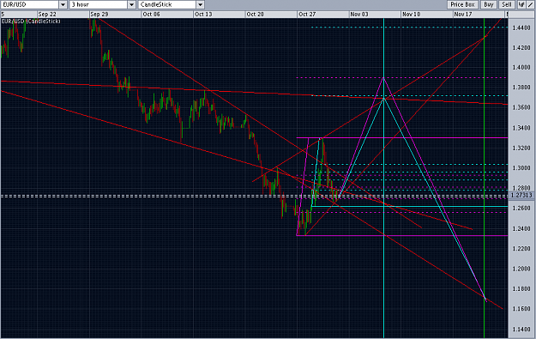The image size is (536, 339).
Task: Open the EUR/USD currency pair dropdown
Action: pyautogui.click(x=33, y=4)
